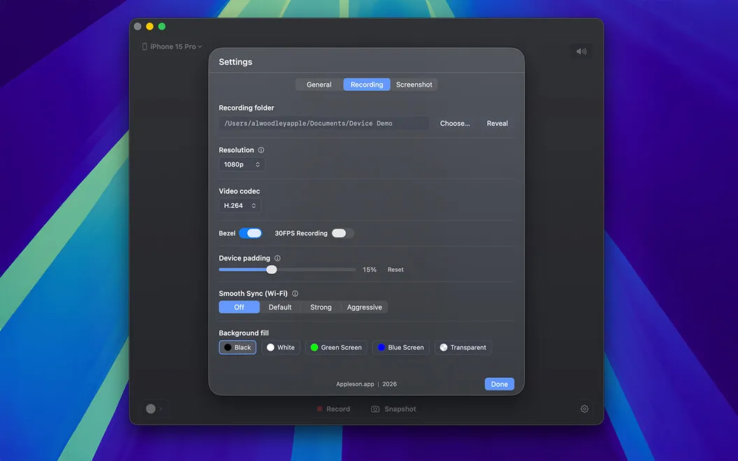
Task: Set Smooth Sync to Aggressive
Action: 364,307
